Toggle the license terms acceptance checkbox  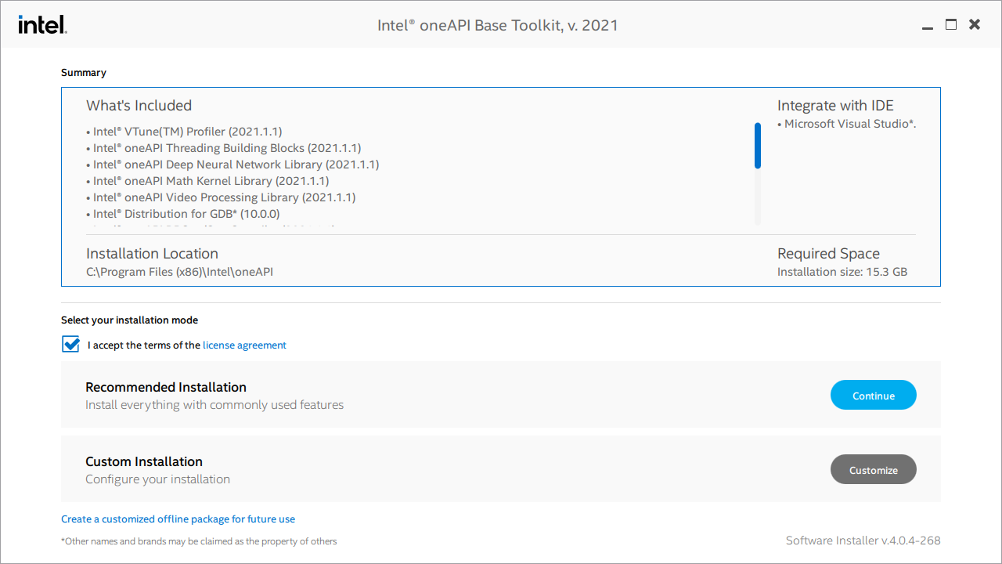click(70, 344)
